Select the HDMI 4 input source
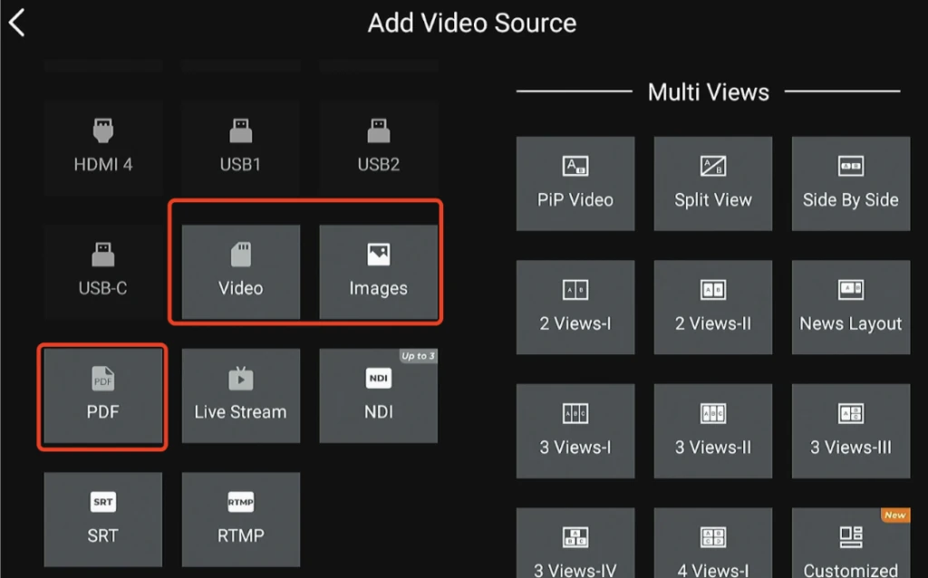This screenshot has width=928, height=578. pos(103,148)
